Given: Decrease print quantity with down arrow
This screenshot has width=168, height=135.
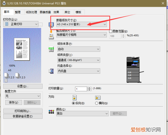Looking at the screenshot, I should 89,90.
